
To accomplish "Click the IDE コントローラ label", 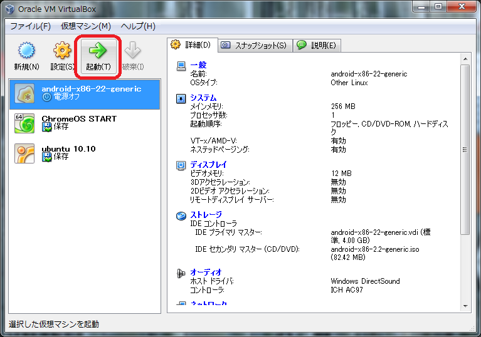I will tap(213, 224).
